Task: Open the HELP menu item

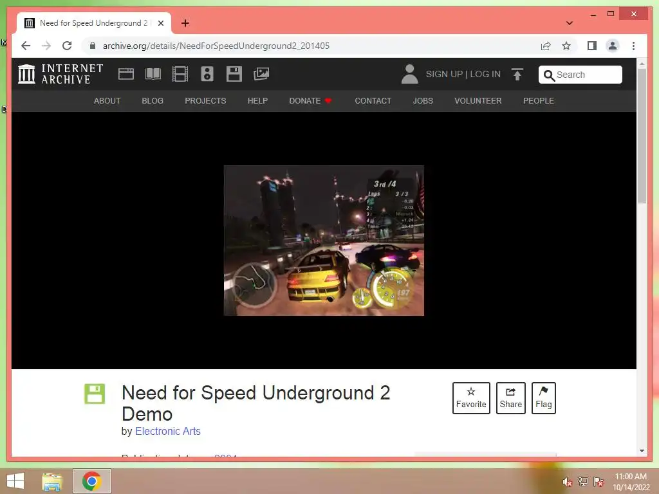Action: 257,101
